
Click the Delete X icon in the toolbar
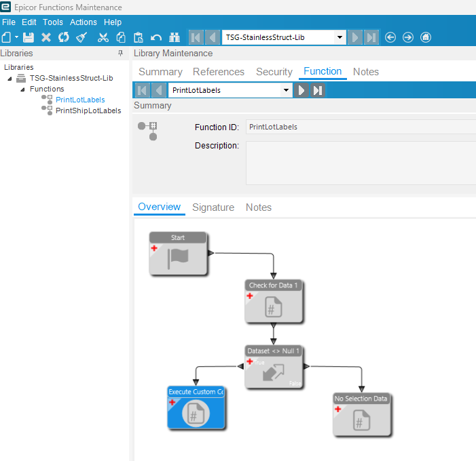tap(46, 37)
